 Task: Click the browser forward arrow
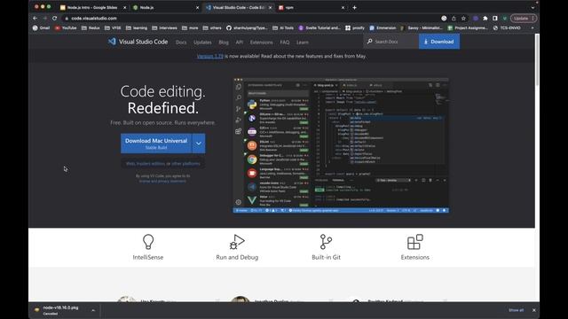click(x=45, y=18)
